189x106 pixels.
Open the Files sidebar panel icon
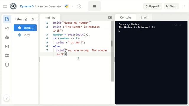7,19
